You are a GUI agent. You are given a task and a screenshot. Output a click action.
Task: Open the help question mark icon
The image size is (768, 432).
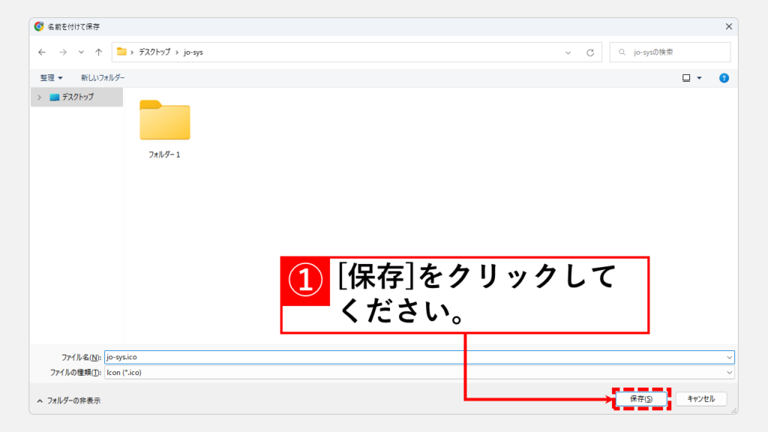[x=724, y=78]
